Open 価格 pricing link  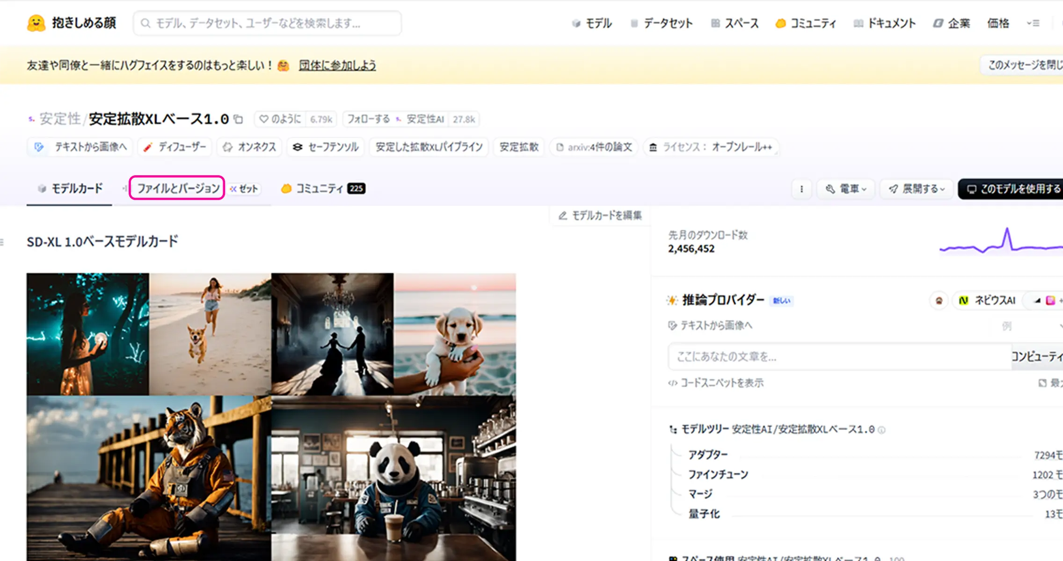point(998,23)
